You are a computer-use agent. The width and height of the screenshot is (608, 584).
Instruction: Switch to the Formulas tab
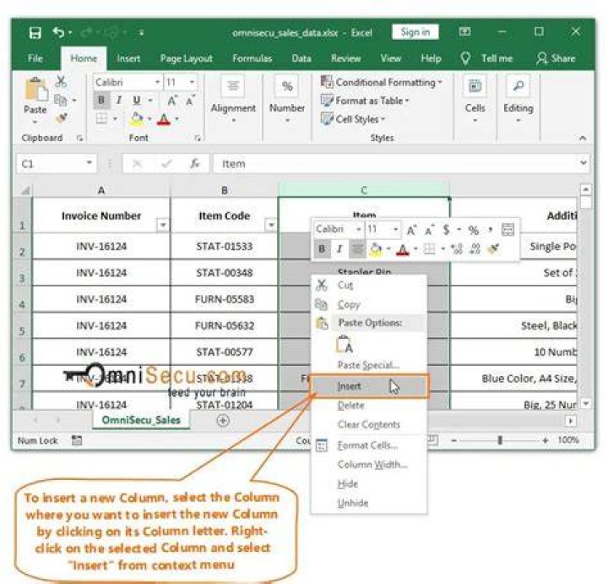252,58
